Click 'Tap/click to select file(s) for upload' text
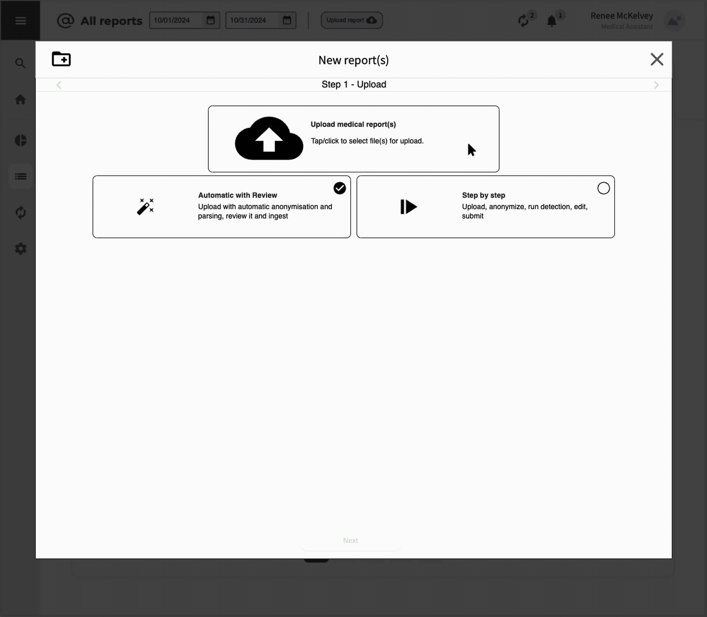 tap(367, 141)
